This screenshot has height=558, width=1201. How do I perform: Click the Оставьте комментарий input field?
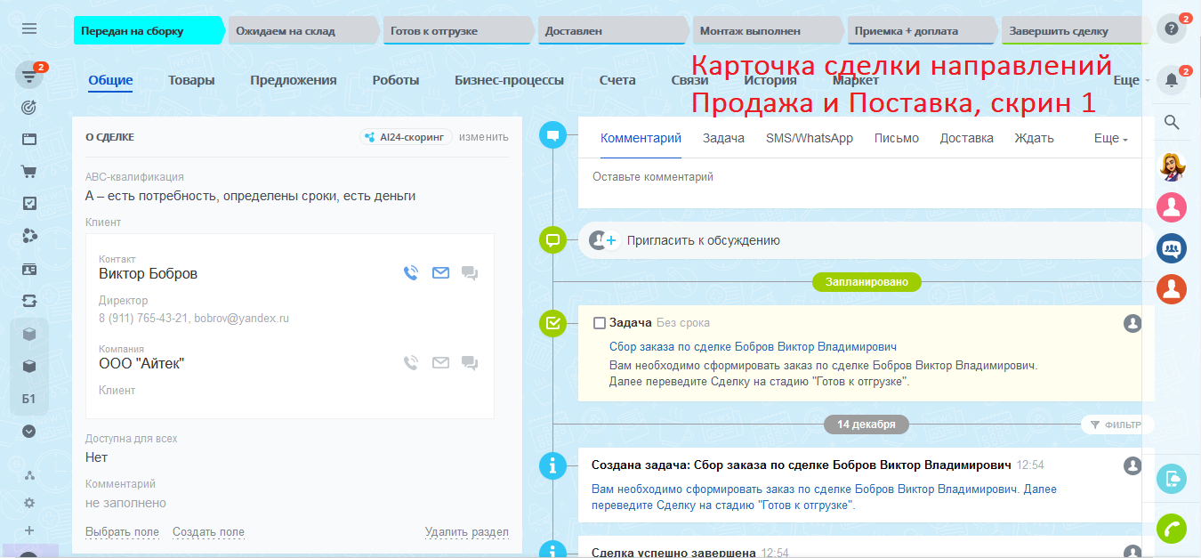tap(858, 178)
